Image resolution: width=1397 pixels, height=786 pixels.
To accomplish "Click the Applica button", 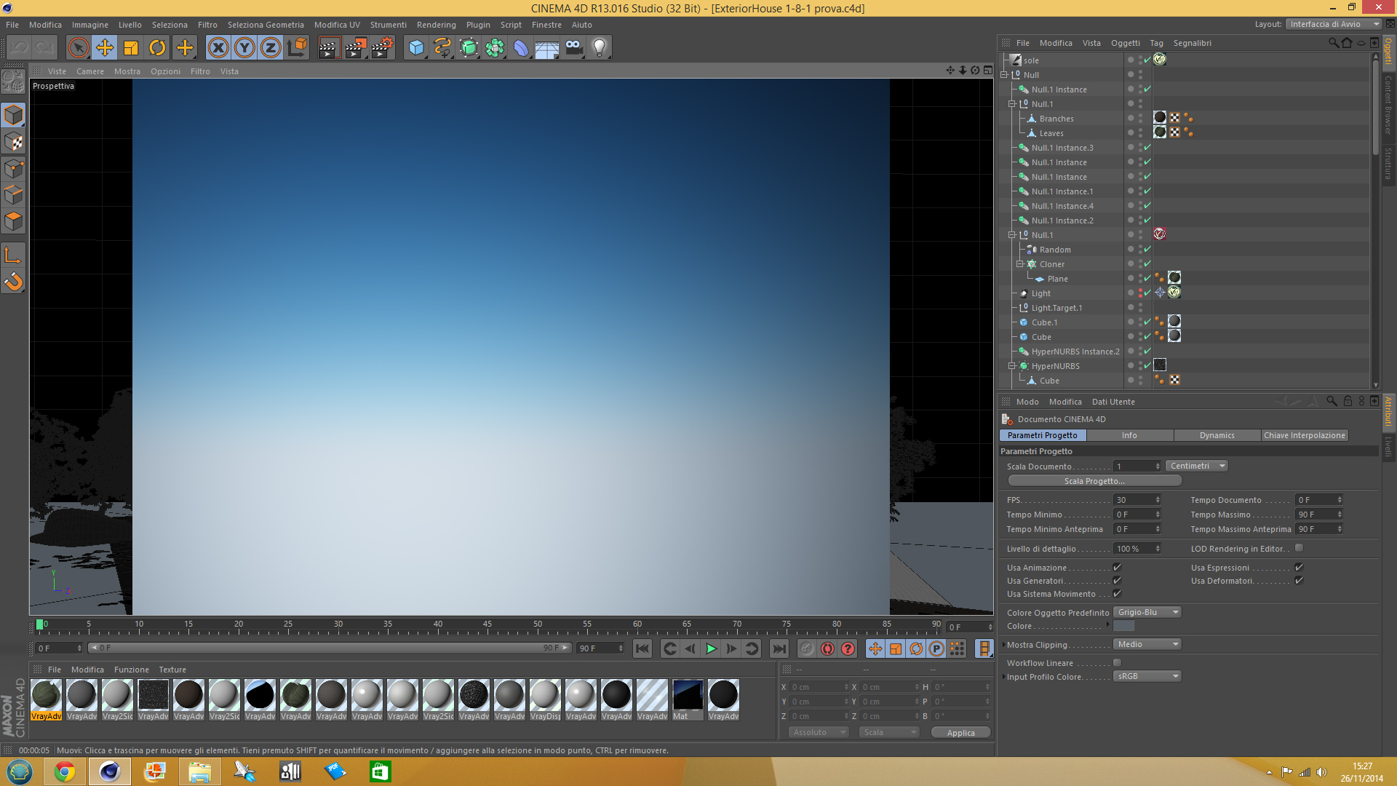I will [960, 733].
